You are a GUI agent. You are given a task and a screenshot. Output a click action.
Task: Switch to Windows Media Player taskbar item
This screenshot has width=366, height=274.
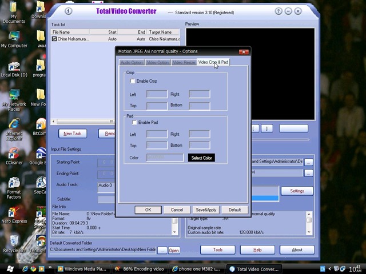tap(82, 269)
